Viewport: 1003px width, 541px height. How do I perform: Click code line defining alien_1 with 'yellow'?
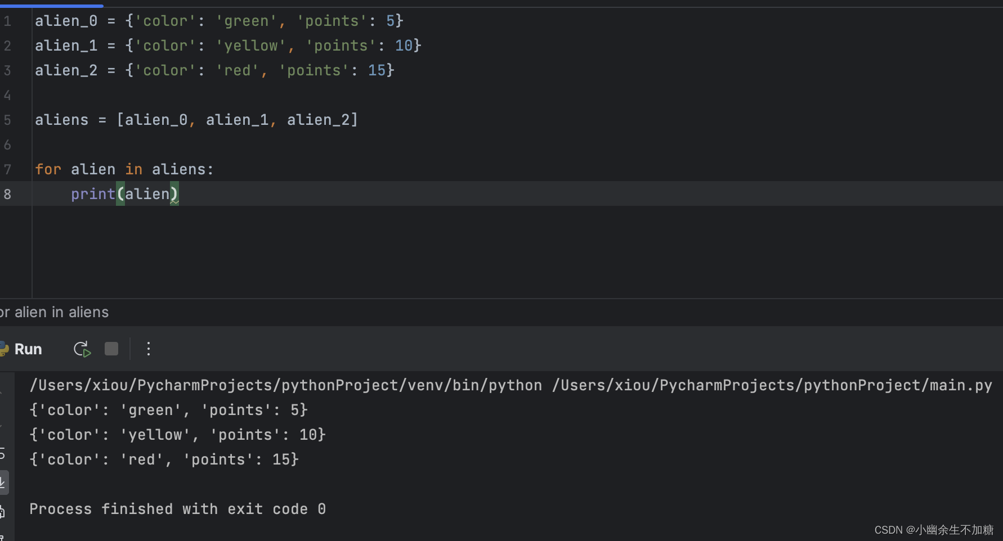(x=228, y=46)
